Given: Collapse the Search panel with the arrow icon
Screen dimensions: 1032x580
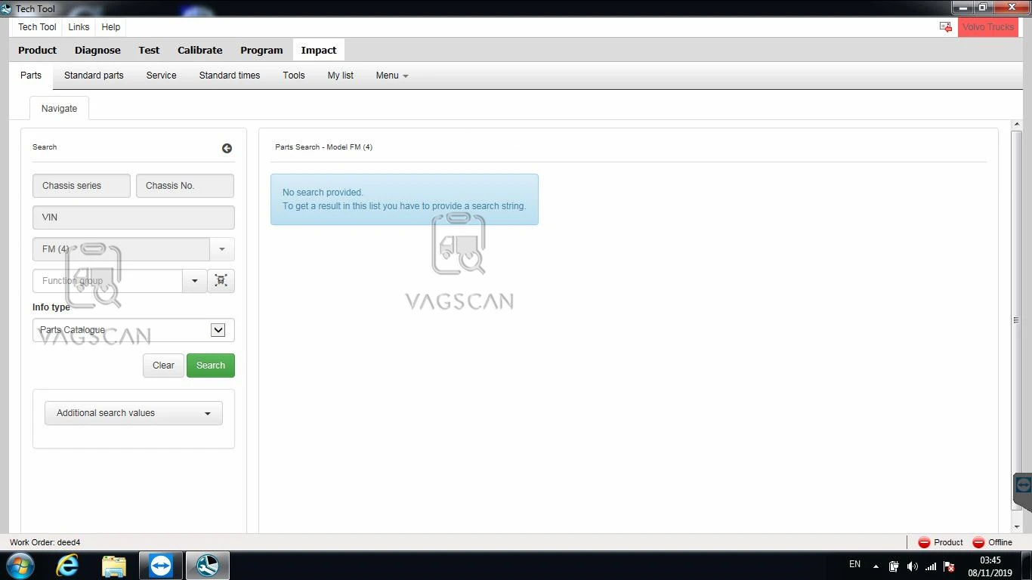Looking at the screenshot, I should pyautogui.click(x=227, y=149).
